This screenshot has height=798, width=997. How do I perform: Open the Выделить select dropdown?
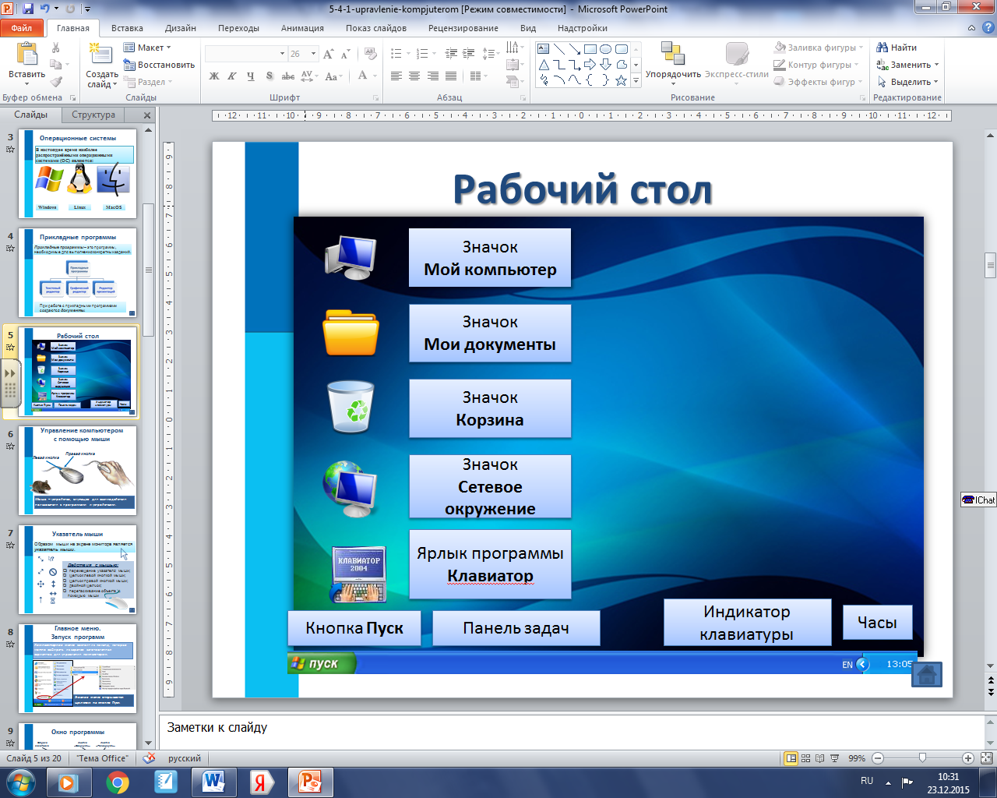pos(907,82)
